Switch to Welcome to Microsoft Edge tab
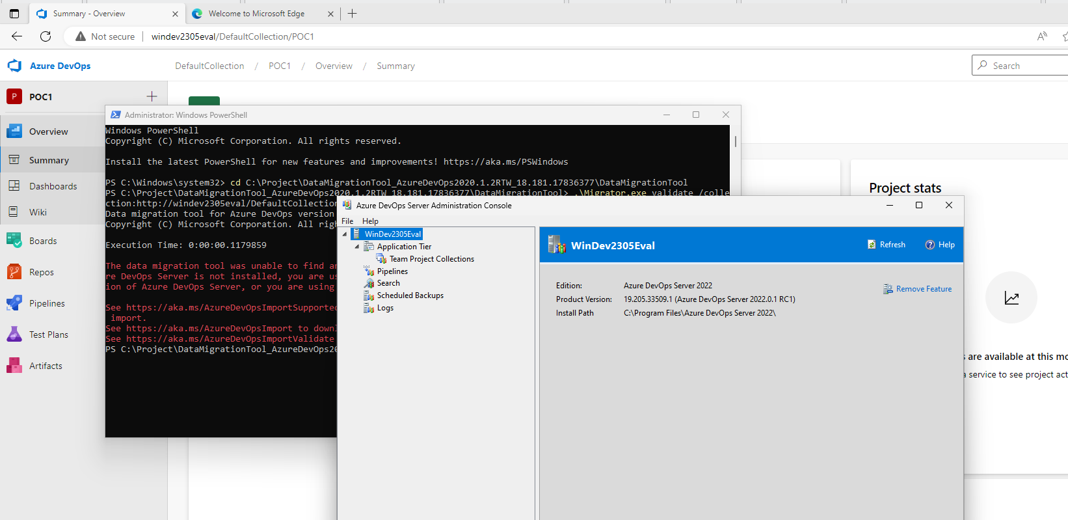 click(263, 14)
